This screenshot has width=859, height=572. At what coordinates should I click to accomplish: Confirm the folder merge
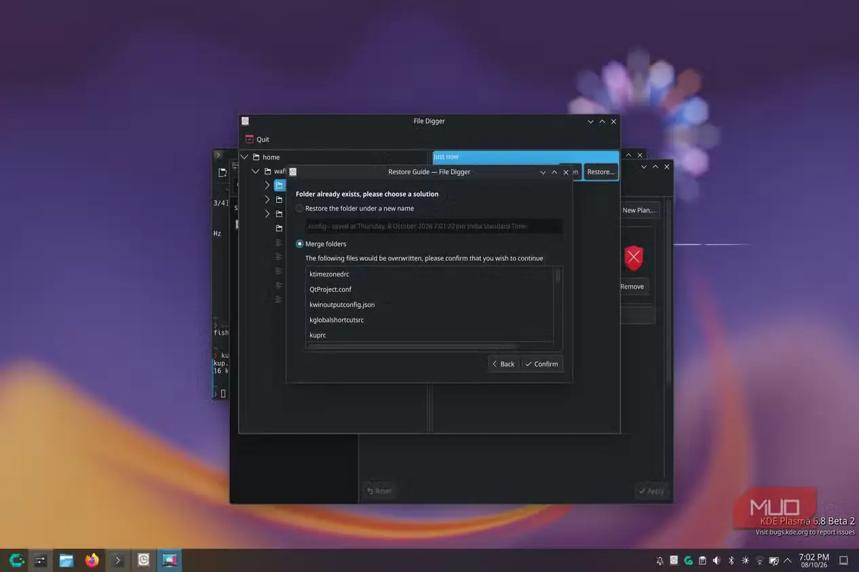542,364
